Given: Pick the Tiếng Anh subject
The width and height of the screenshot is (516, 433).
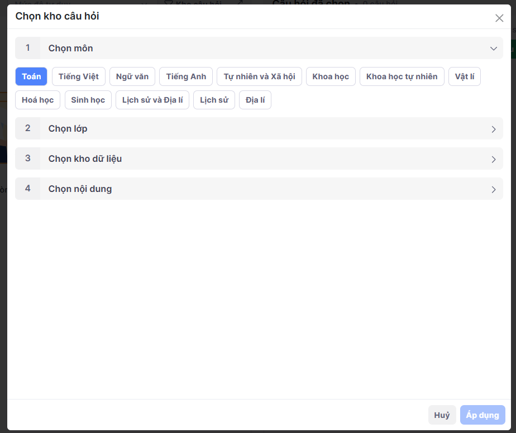Looking at the screenshot, I should tap(186, 76).
